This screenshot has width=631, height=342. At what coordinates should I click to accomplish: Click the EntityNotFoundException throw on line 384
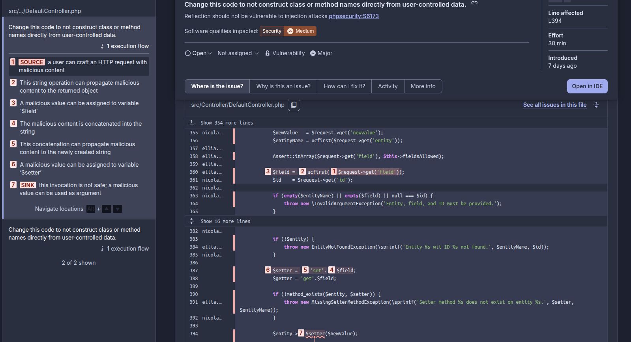coord(416,247)
